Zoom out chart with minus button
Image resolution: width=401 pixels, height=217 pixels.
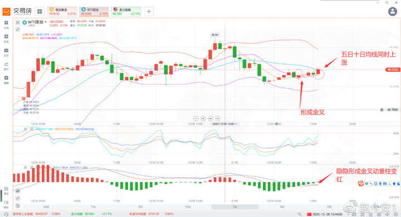(x=196, y=119)
